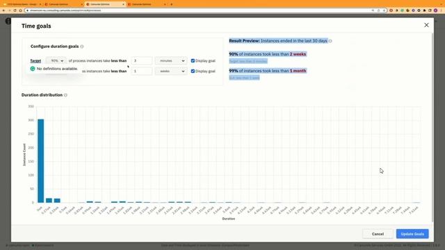Click the Update Goals button
445x250 pixels.
[x=412, y=234]
